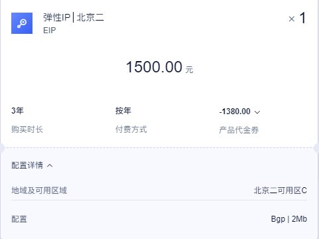Click the 付费方式 label

(x=131, y=129)
